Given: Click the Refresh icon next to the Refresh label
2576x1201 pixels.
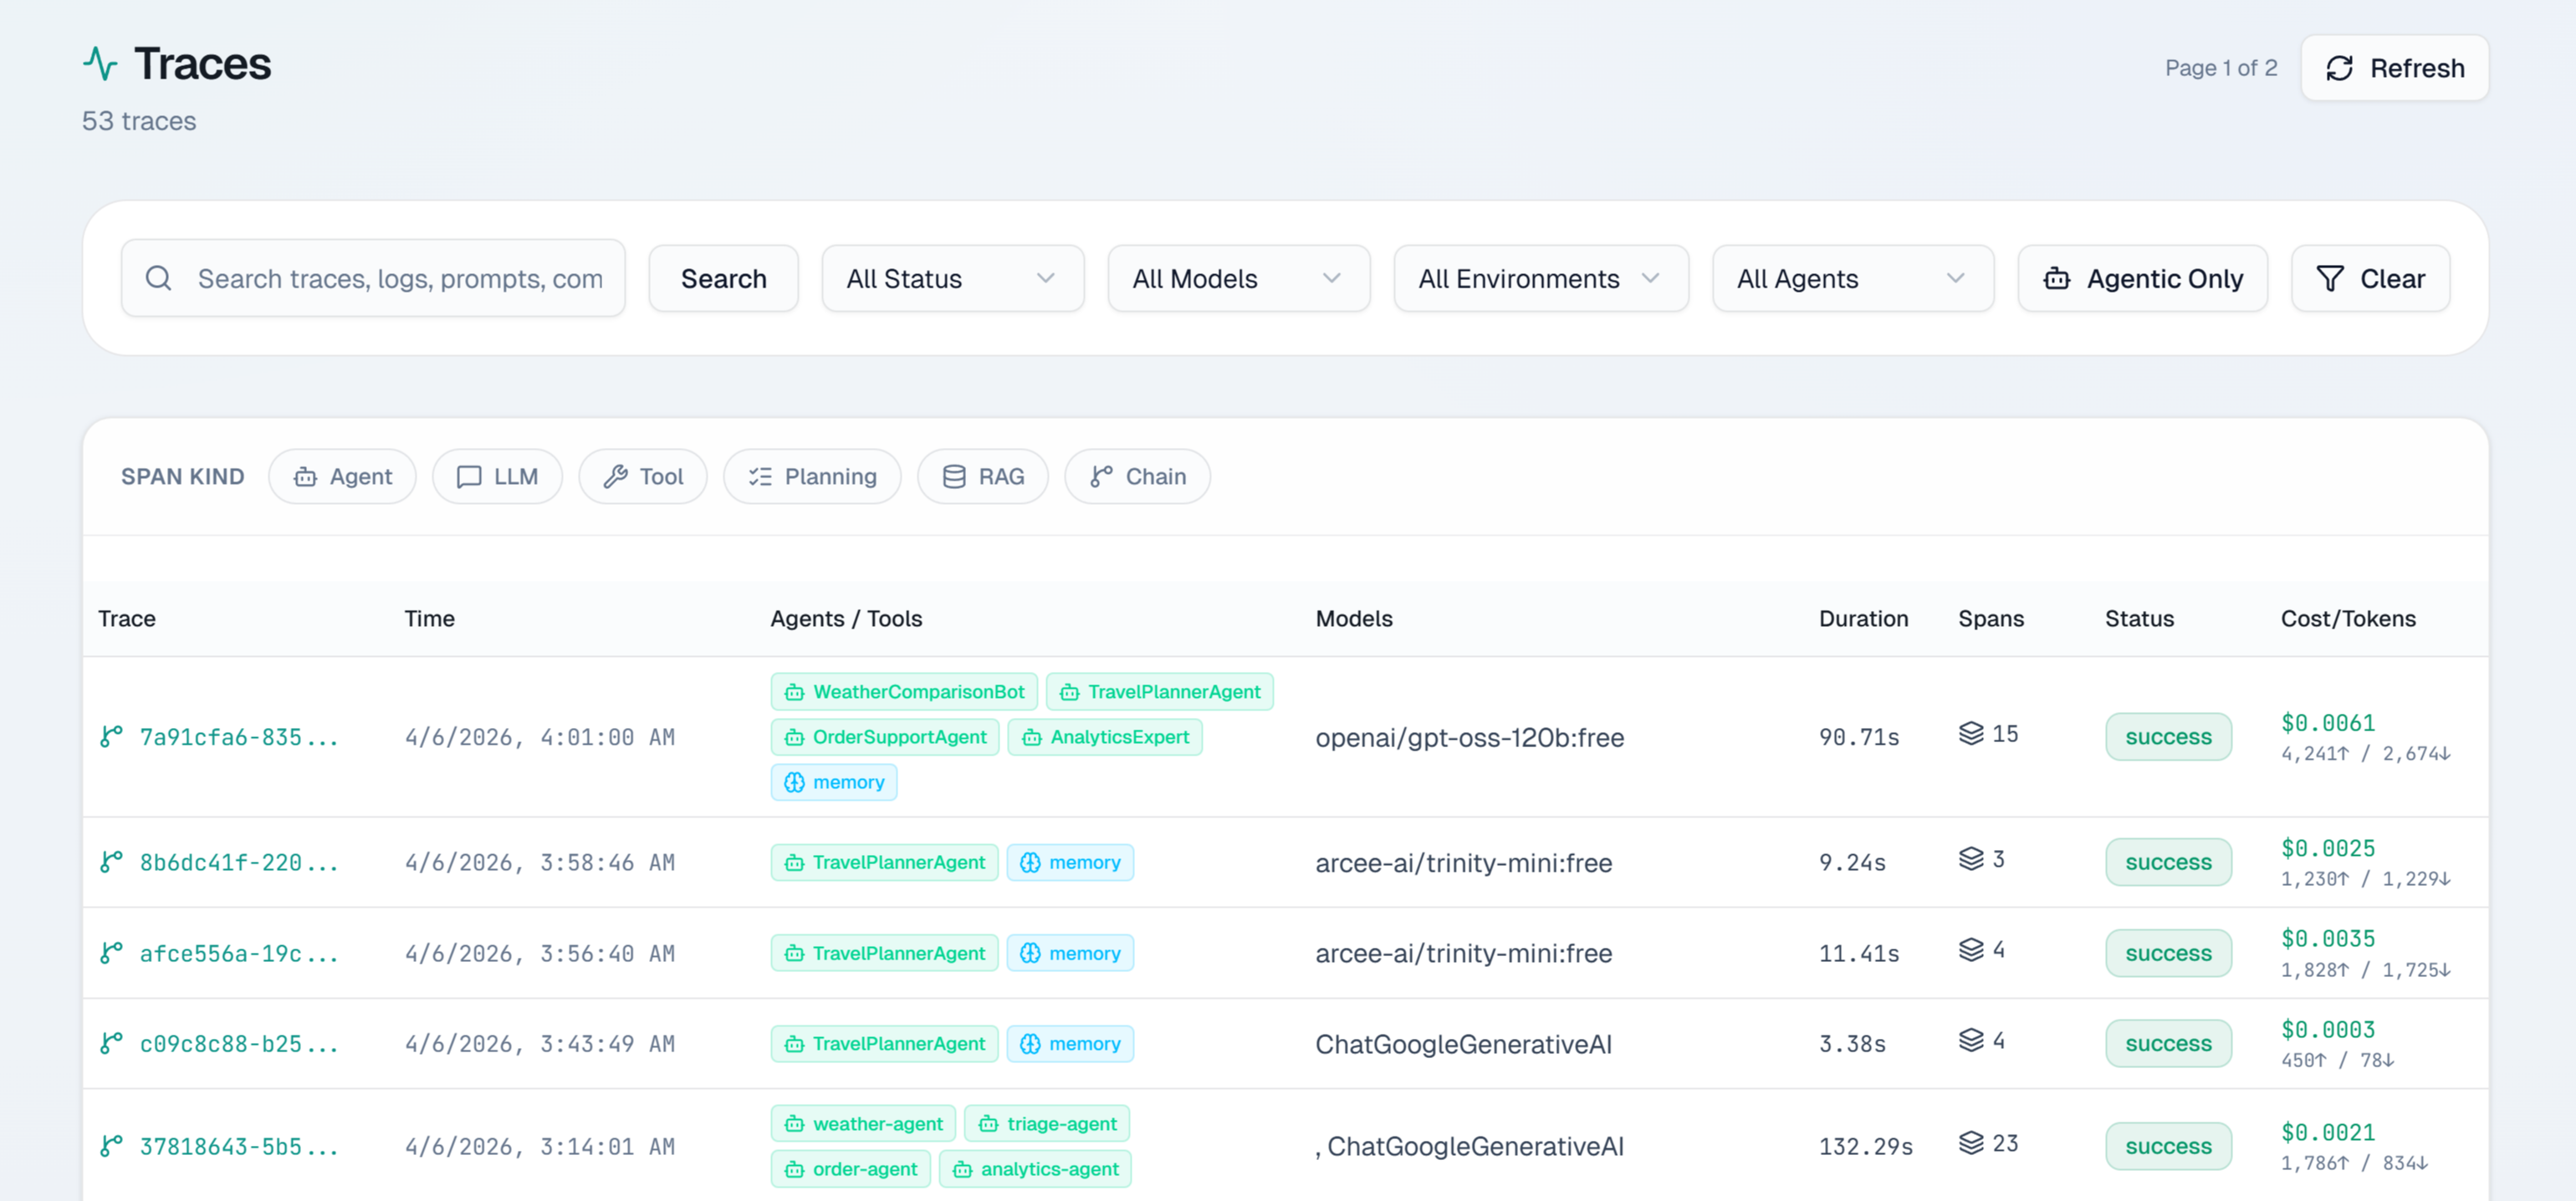Looking at the screenshot, I should tap(2340, 68).
